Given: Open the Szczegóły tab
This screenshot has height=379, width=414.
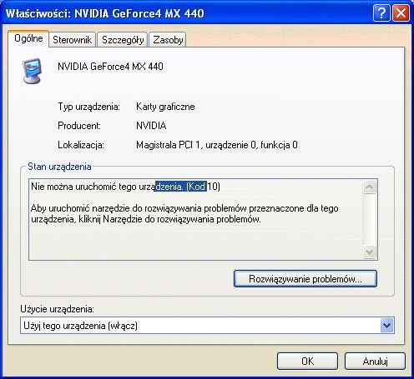Looking at the screenshot, I should coord(123,40).
